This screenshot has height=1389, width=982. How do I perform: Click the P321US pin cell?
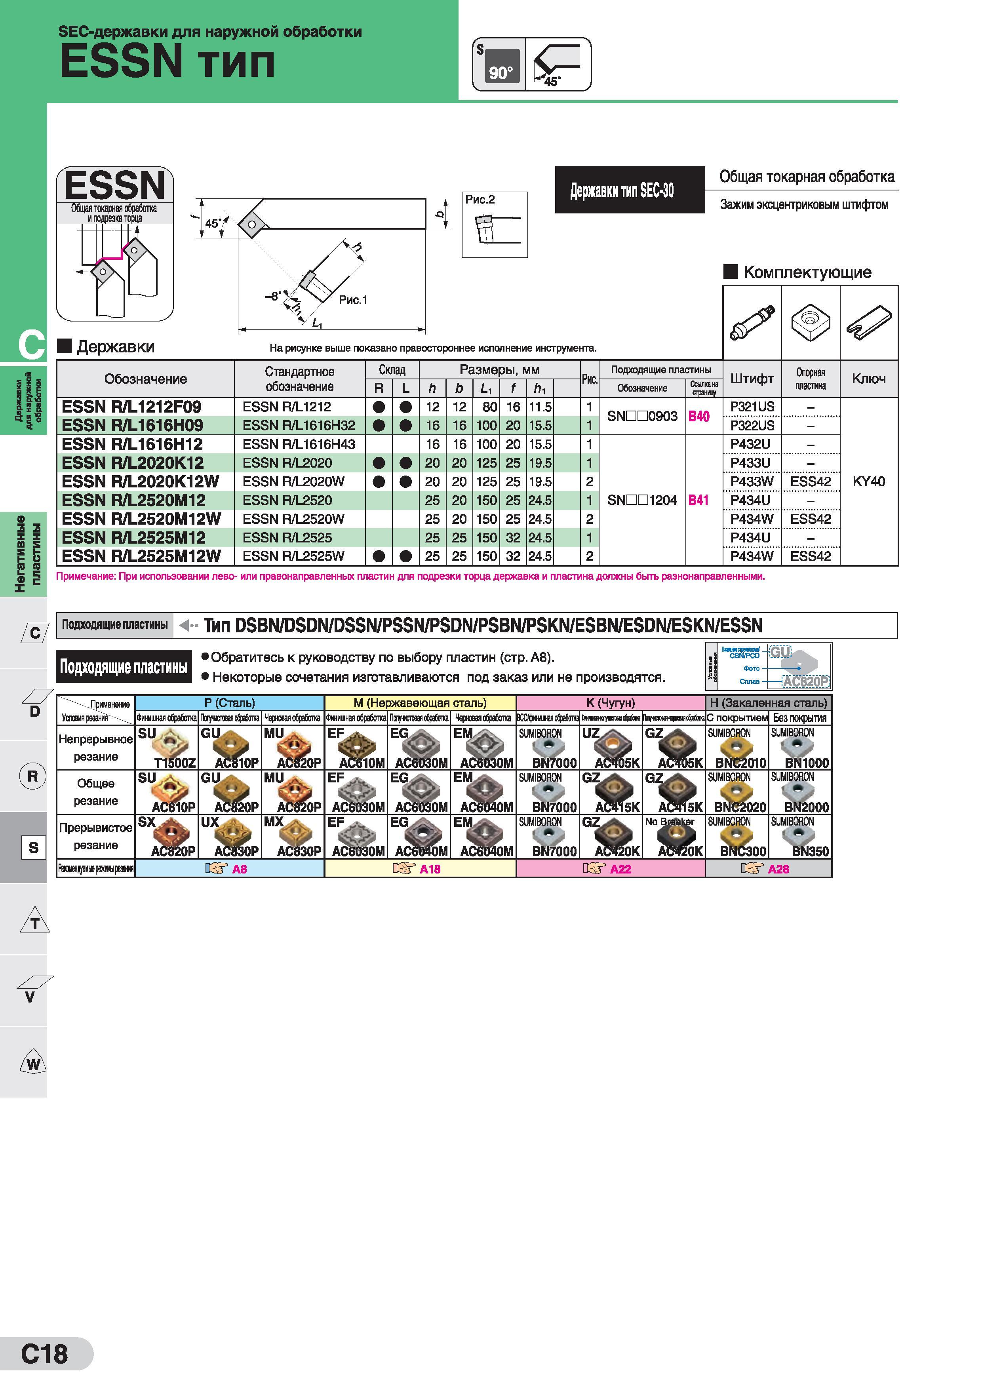[x=752, y=407]
